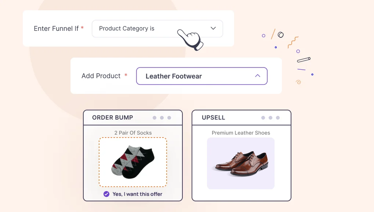This screenshot has height=212, width=374.
Task: Click the 'Add Product' label
Action: (101, 76)
